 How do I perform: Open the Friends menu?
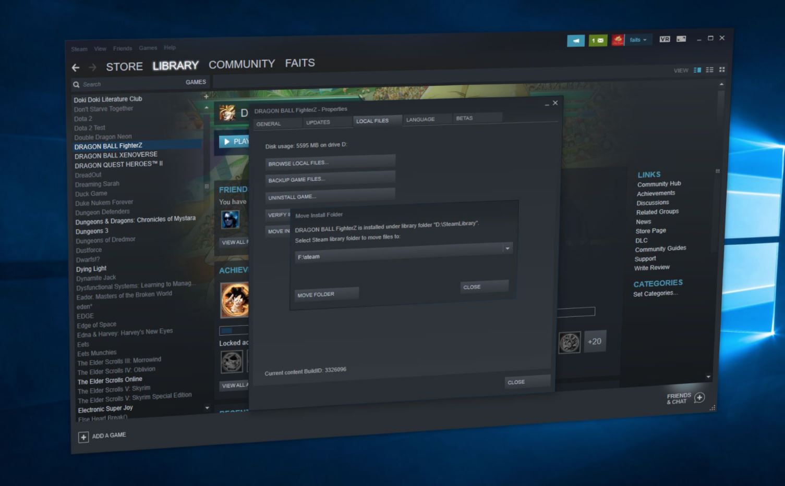(123, 48)
